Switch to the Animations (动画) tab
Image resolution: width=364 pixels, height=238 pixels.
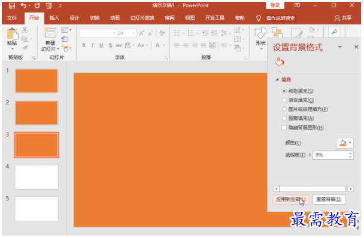pyautogui.click(x=115, y=18)
